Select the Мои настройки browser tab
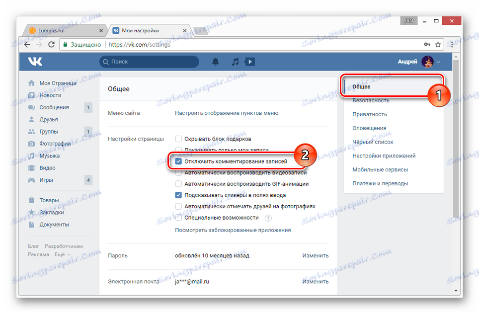 (149, 30)
